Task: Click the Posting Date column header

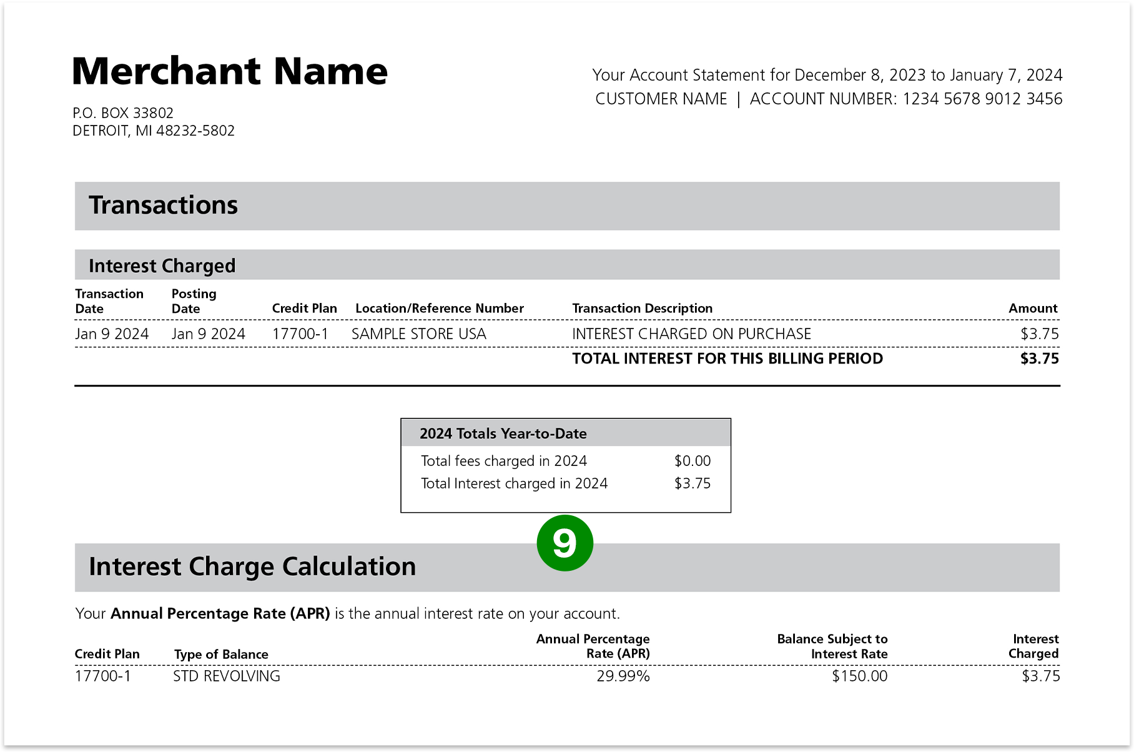Action: pyautogui.click(x=194, y=301)
